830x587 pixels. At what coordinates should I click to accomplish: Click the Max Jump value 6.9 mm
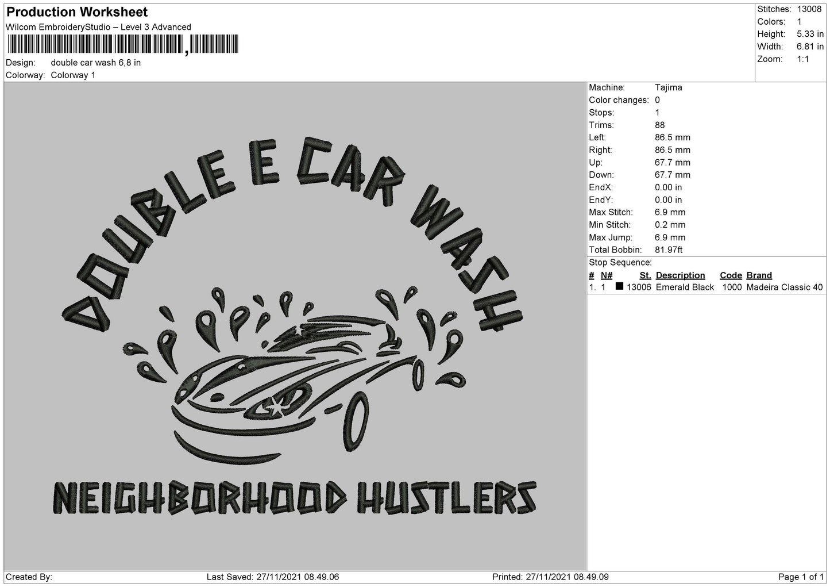[670, 237]
